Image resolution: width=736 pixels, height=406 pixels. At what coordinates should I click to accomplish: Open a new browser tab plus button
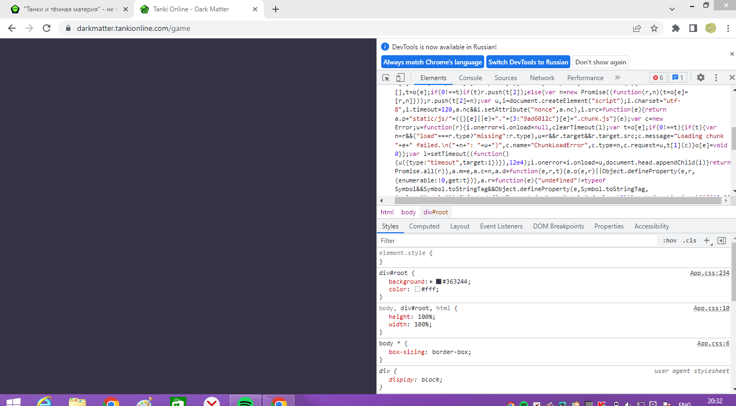[x=276, y=9]
